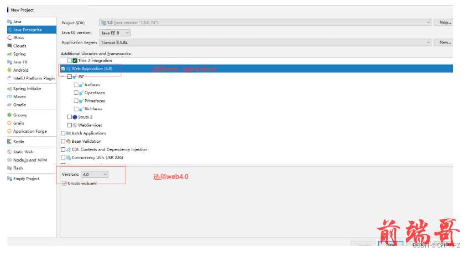Tick the Openfaces checkbox
The image size is (469, 253).
pyautogui.click(x=76, y=93)
